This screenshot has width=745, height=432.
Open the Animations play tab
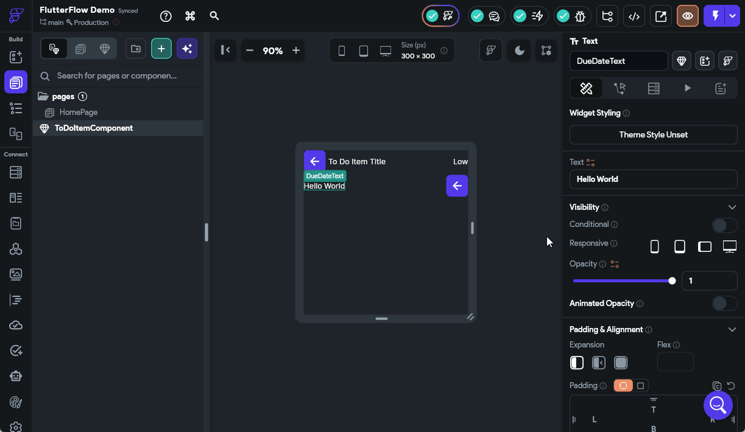pos(687,88)
